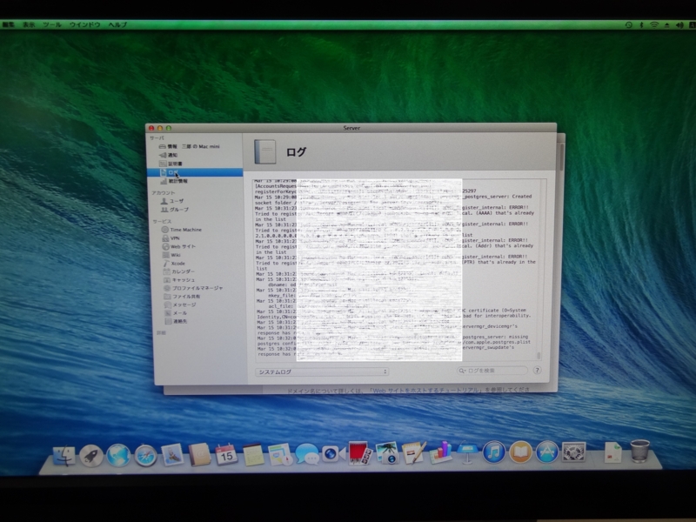696x522 pixels.
Task: Open Wi-Fi status in menu bar
Action: click(654, 25)
